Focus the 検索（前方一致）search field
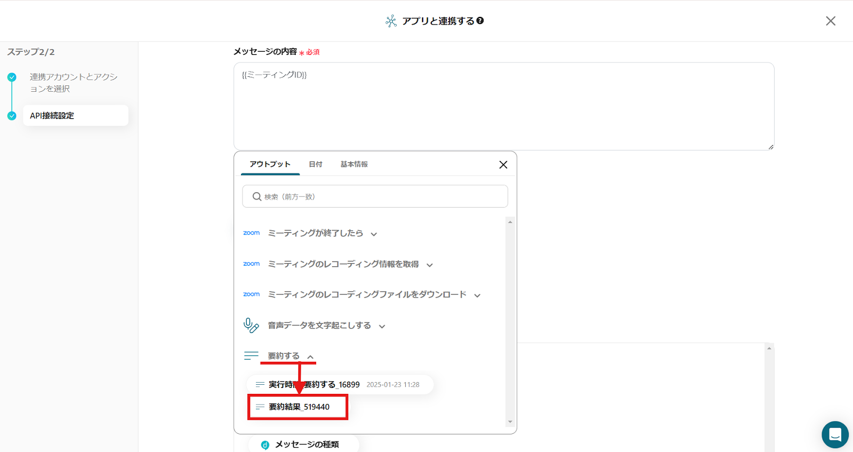853x452 pixels. coord(375,196)
